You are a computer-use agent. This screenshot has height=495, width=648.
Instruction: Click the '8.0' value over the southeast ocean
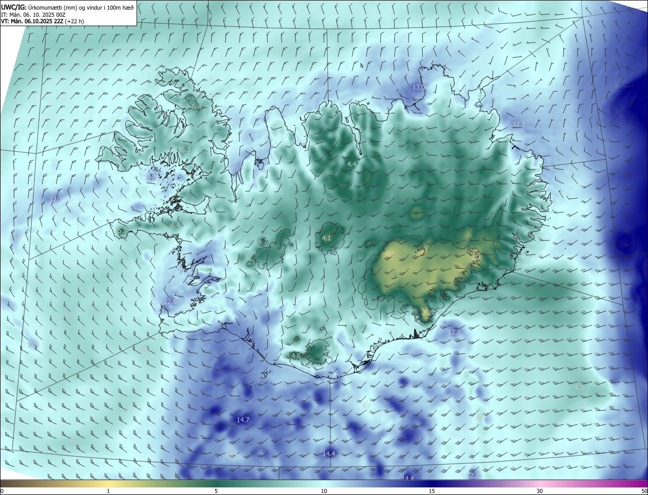point(580,387)
